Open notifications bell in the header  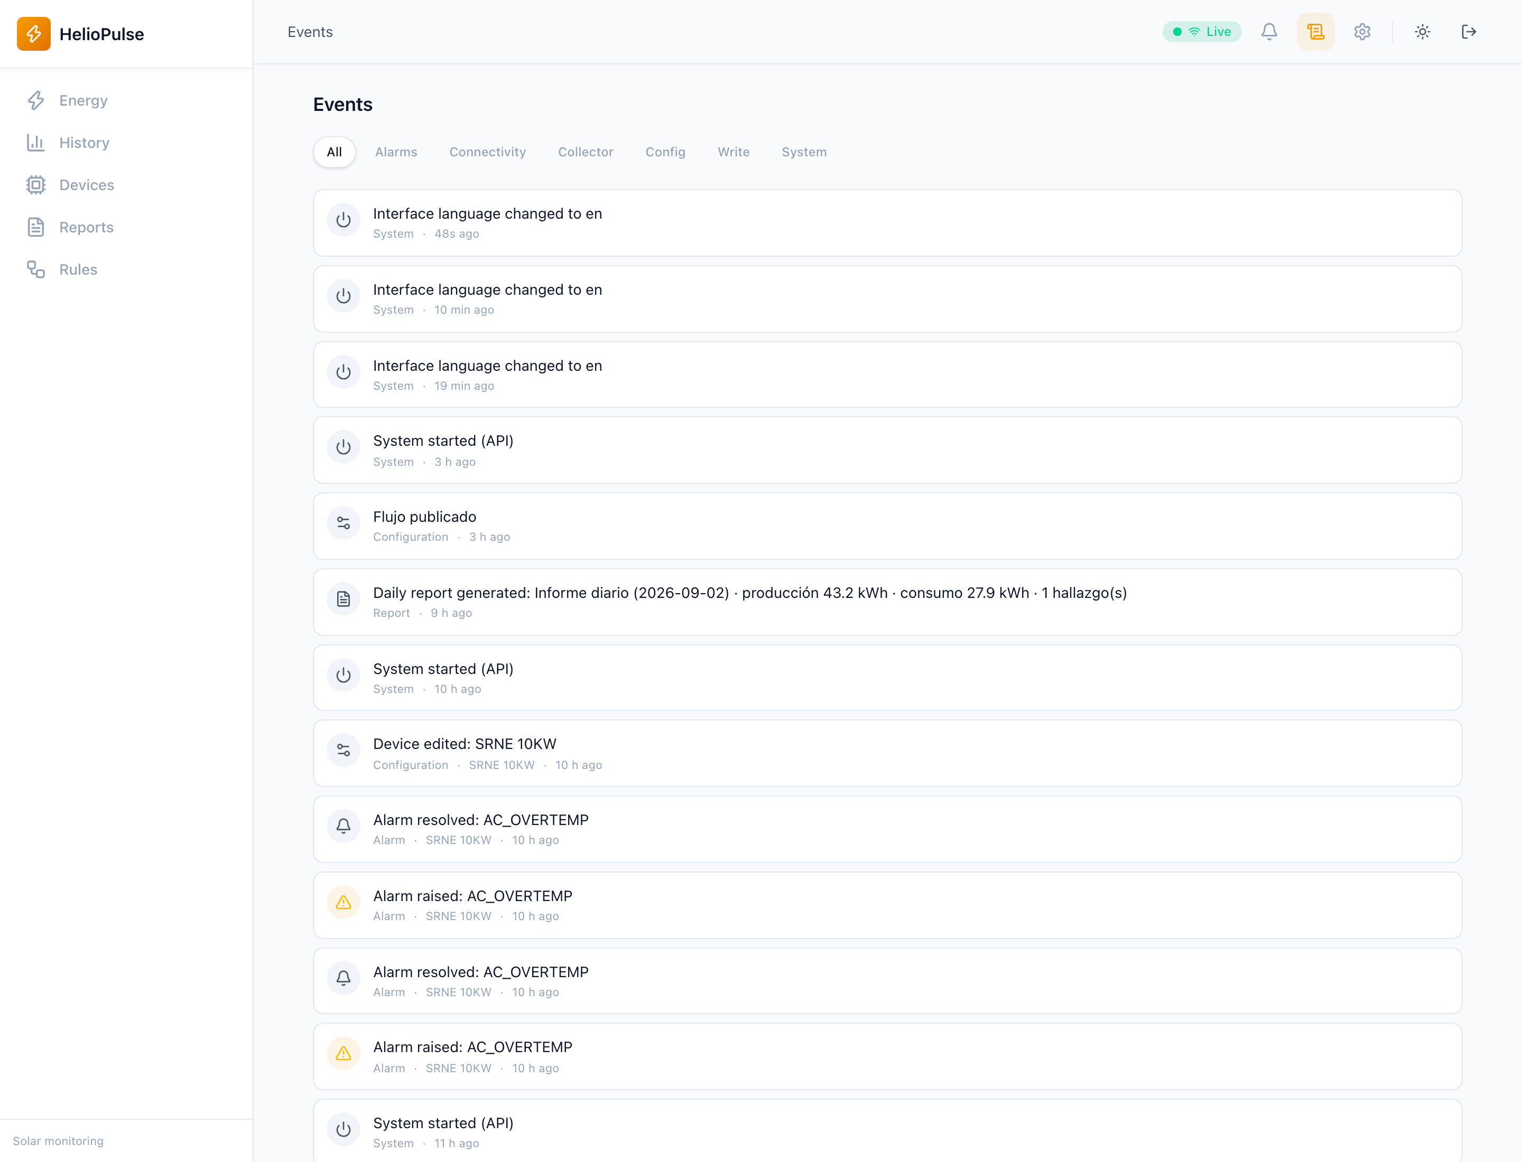tap(1269, 32)
